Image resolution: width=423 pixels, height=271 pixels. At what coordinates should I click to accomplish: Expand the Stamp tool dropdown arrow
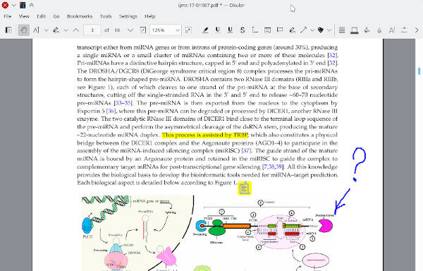329,30
